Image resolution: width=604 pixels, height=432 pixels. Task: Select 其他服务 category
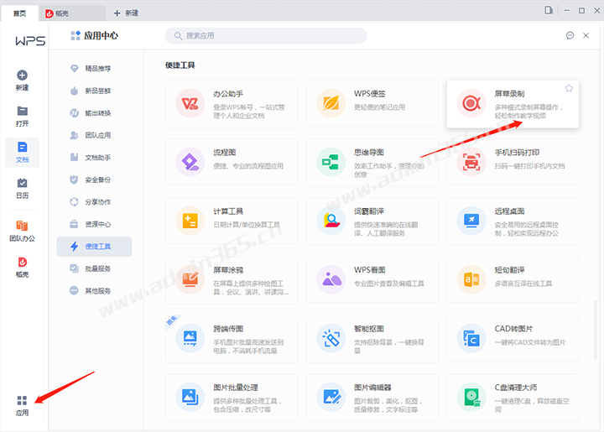point(94,291)
